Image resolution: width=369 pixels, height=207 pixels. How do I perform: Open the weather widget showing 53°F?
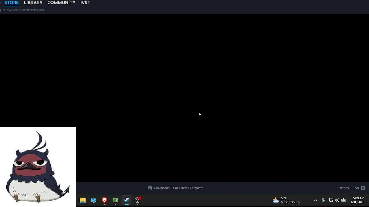286,200
